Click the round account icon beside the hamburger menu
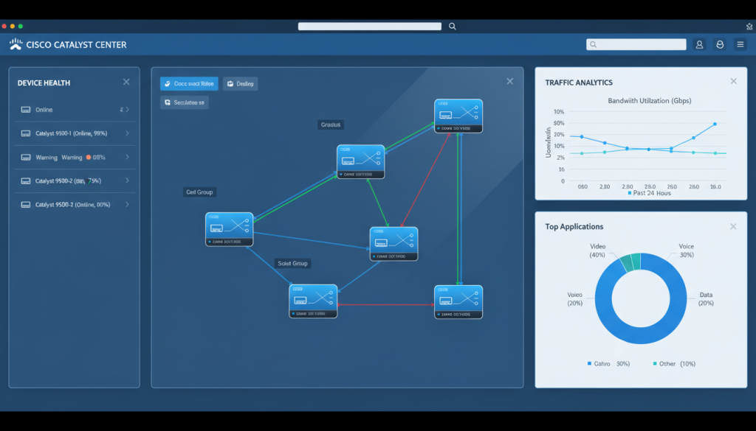This screenshot has height=431, width=756. pos(720,44)
